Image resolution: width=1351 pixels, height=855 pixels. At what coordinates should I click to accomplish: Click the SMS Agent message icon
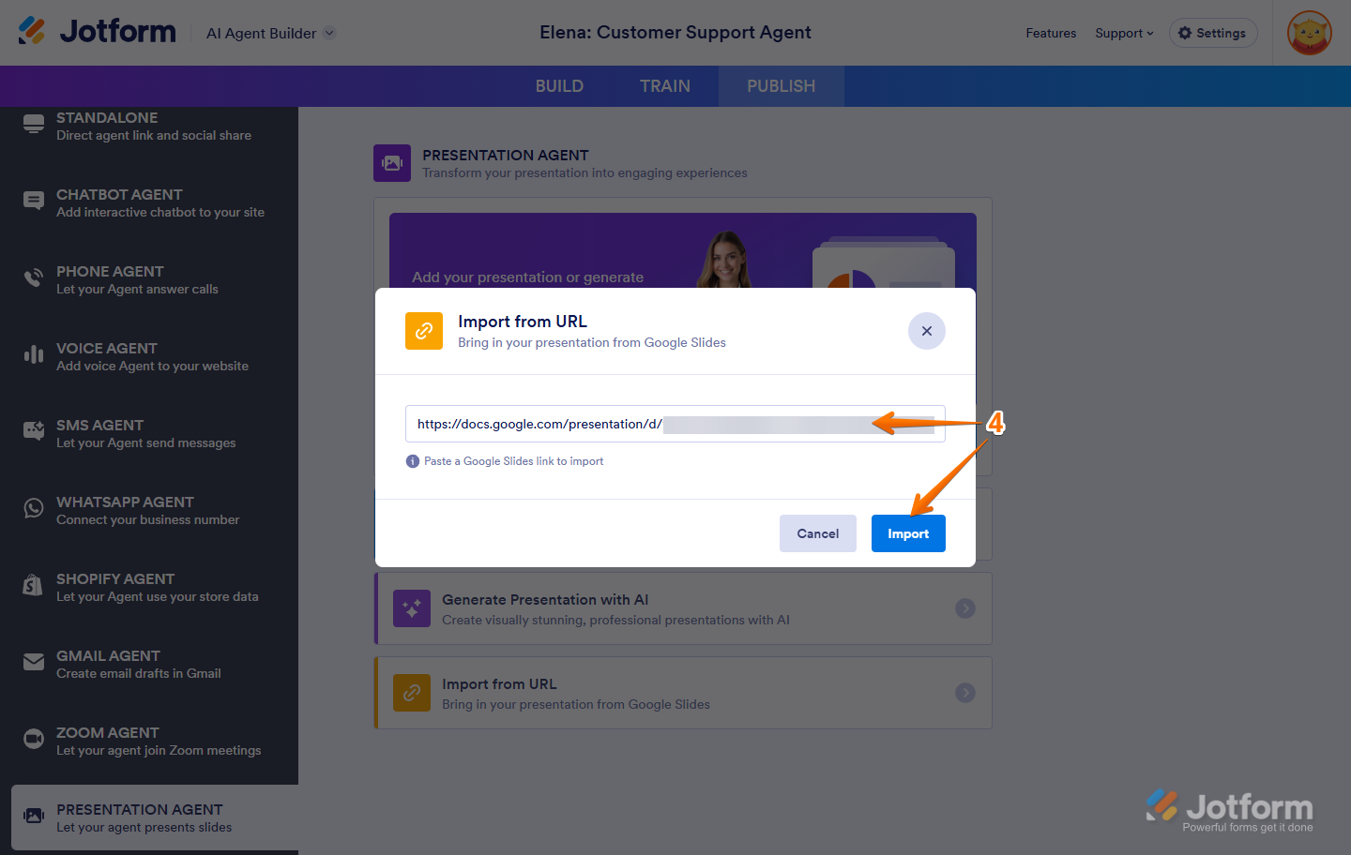(34, 431)
